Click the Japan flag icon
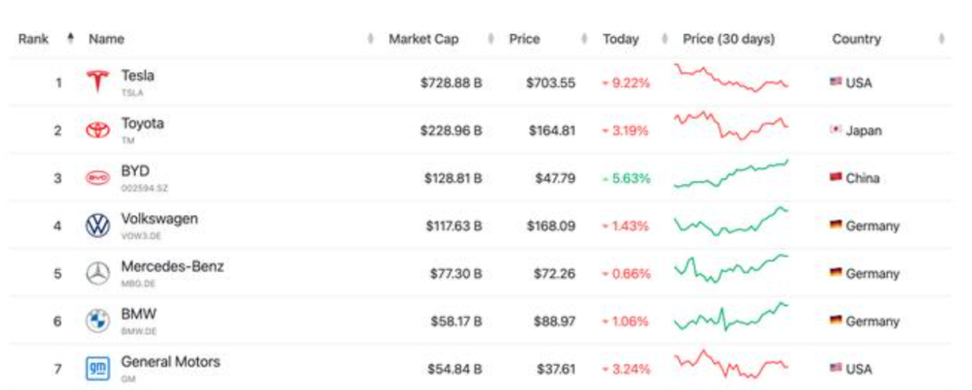Viewport: 972px width, 390px height. click(x=835, y=130)
